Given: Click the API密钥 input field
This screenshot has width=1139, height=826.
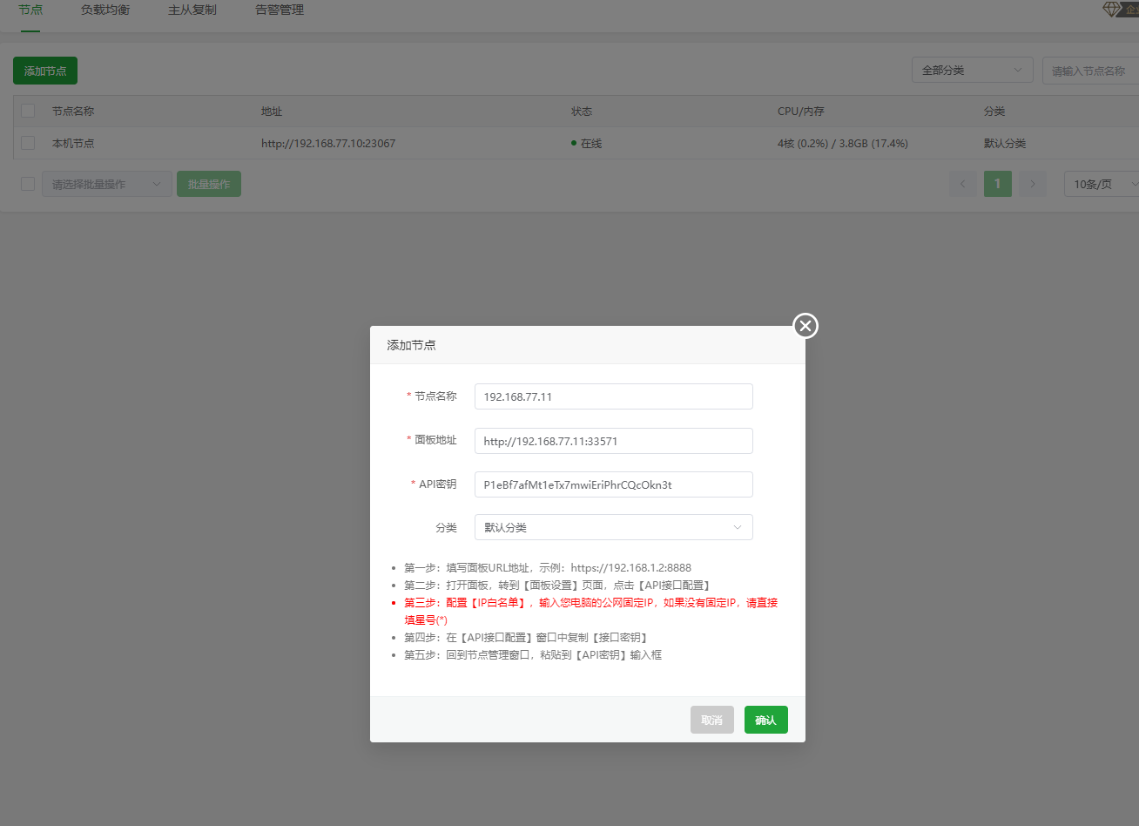Looking at the screenshot, I should [613, 484].
